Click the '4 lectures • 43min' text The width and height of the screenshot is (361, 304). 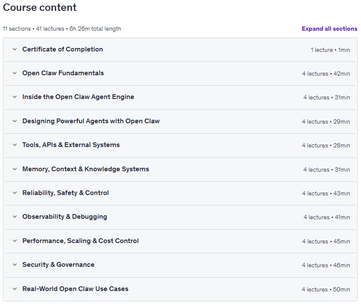click(x=326, y=193)
